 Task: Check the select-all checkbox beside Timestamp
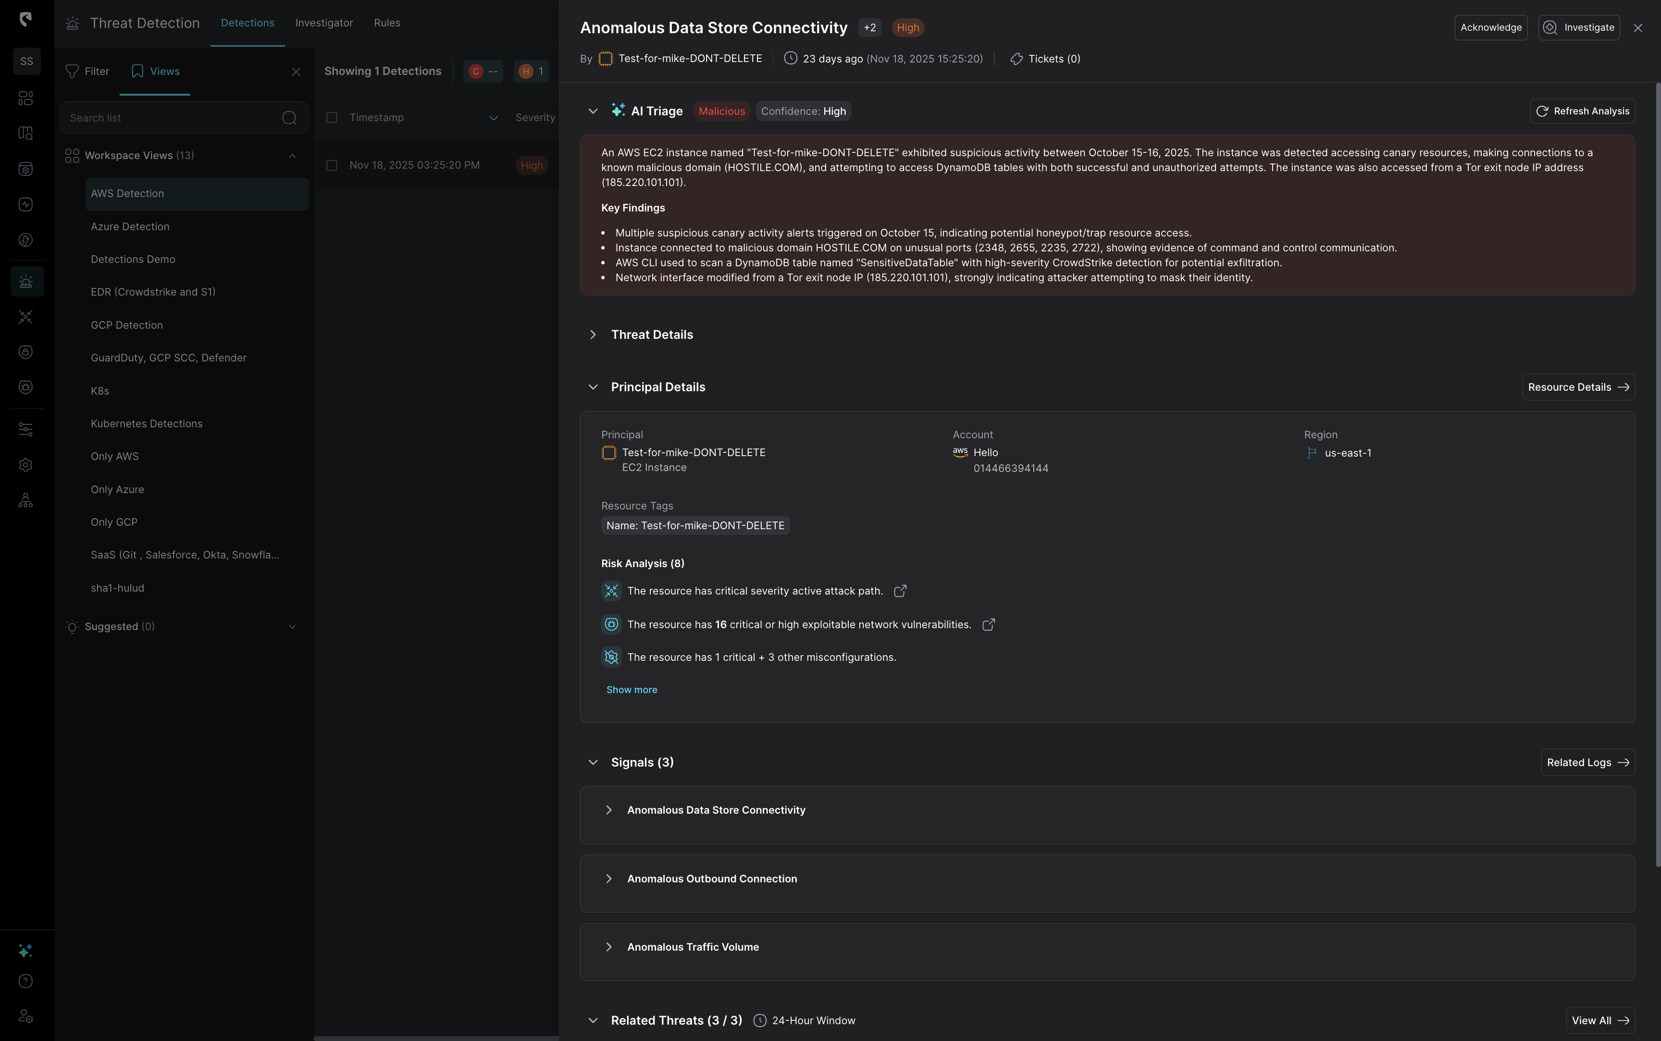pos(332,118)
